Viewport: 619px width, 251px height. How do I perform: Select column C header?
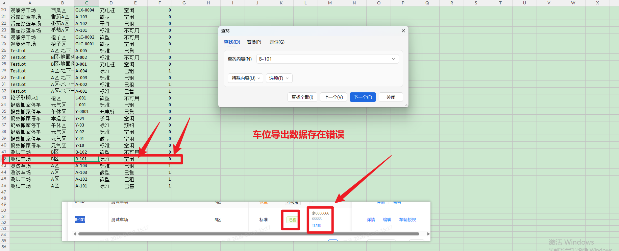[x=86, y=3]
